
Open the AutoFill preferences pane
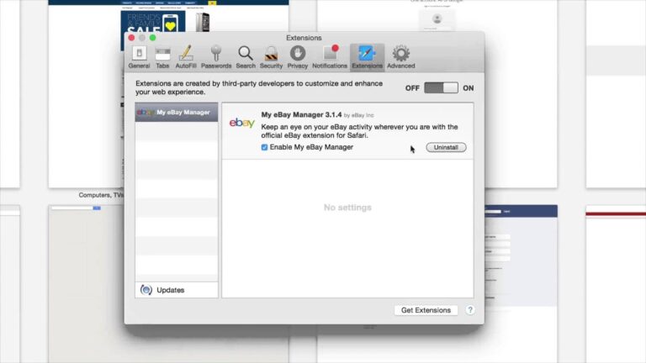(186, 57)
